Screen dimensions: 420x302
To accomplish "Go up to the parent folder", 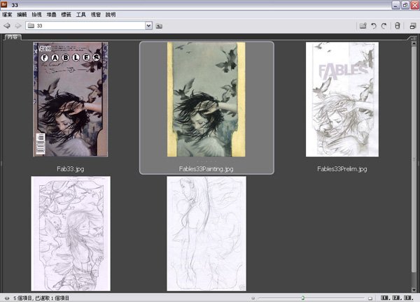I will (159, 26).
